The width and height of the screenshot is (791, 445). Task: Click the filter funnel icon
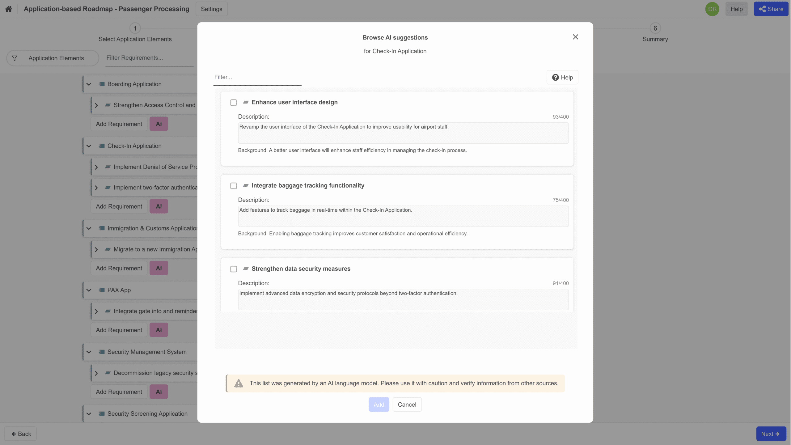[15, 58]
